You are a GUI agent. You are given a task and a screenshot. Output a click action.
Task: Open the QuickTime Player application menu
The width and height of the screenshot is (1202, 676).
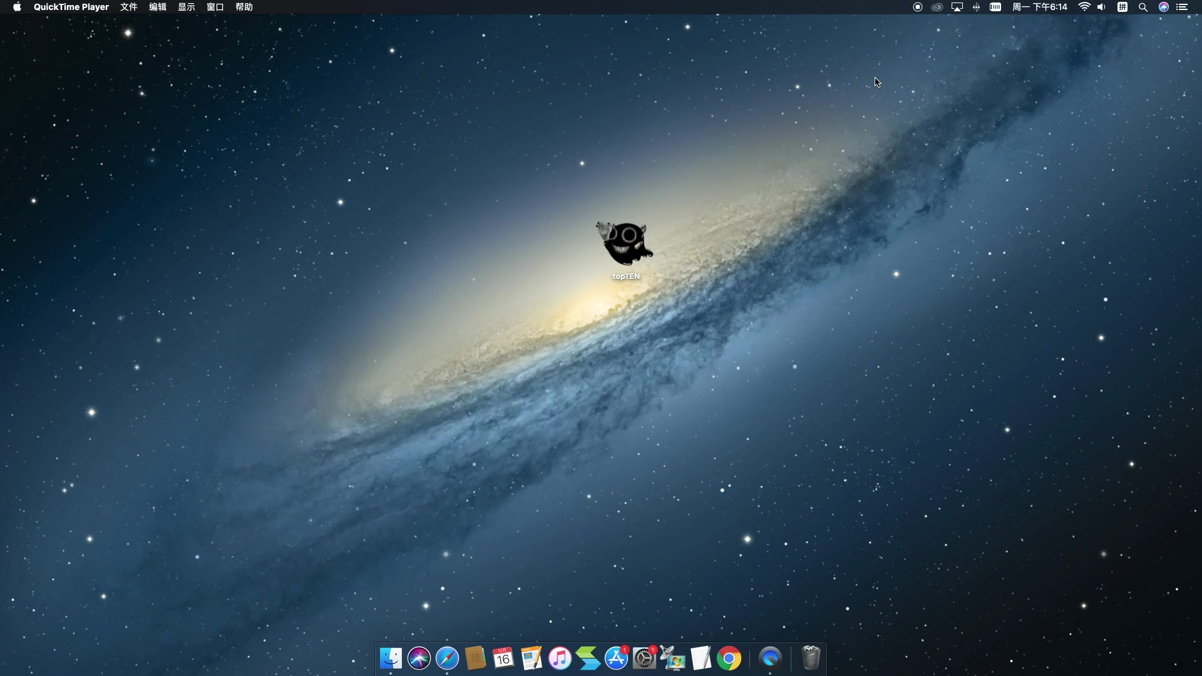(x=71, y=7)
